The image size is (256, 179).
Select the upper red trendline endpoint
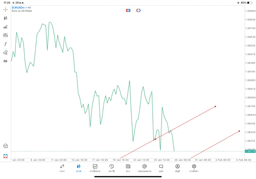[216, 106]
